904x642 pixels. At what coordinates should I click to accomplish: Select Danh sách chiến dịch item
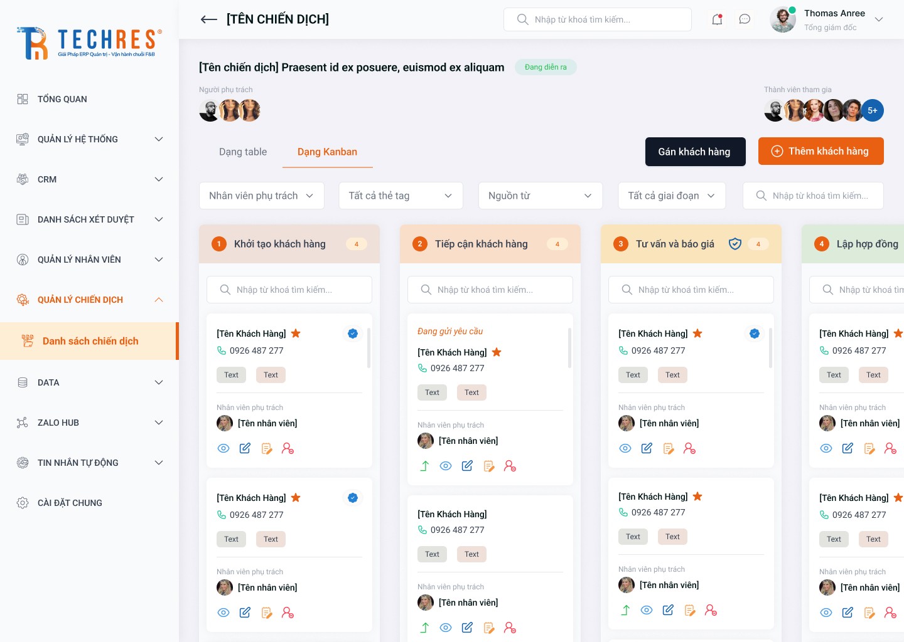pos(89,341)
